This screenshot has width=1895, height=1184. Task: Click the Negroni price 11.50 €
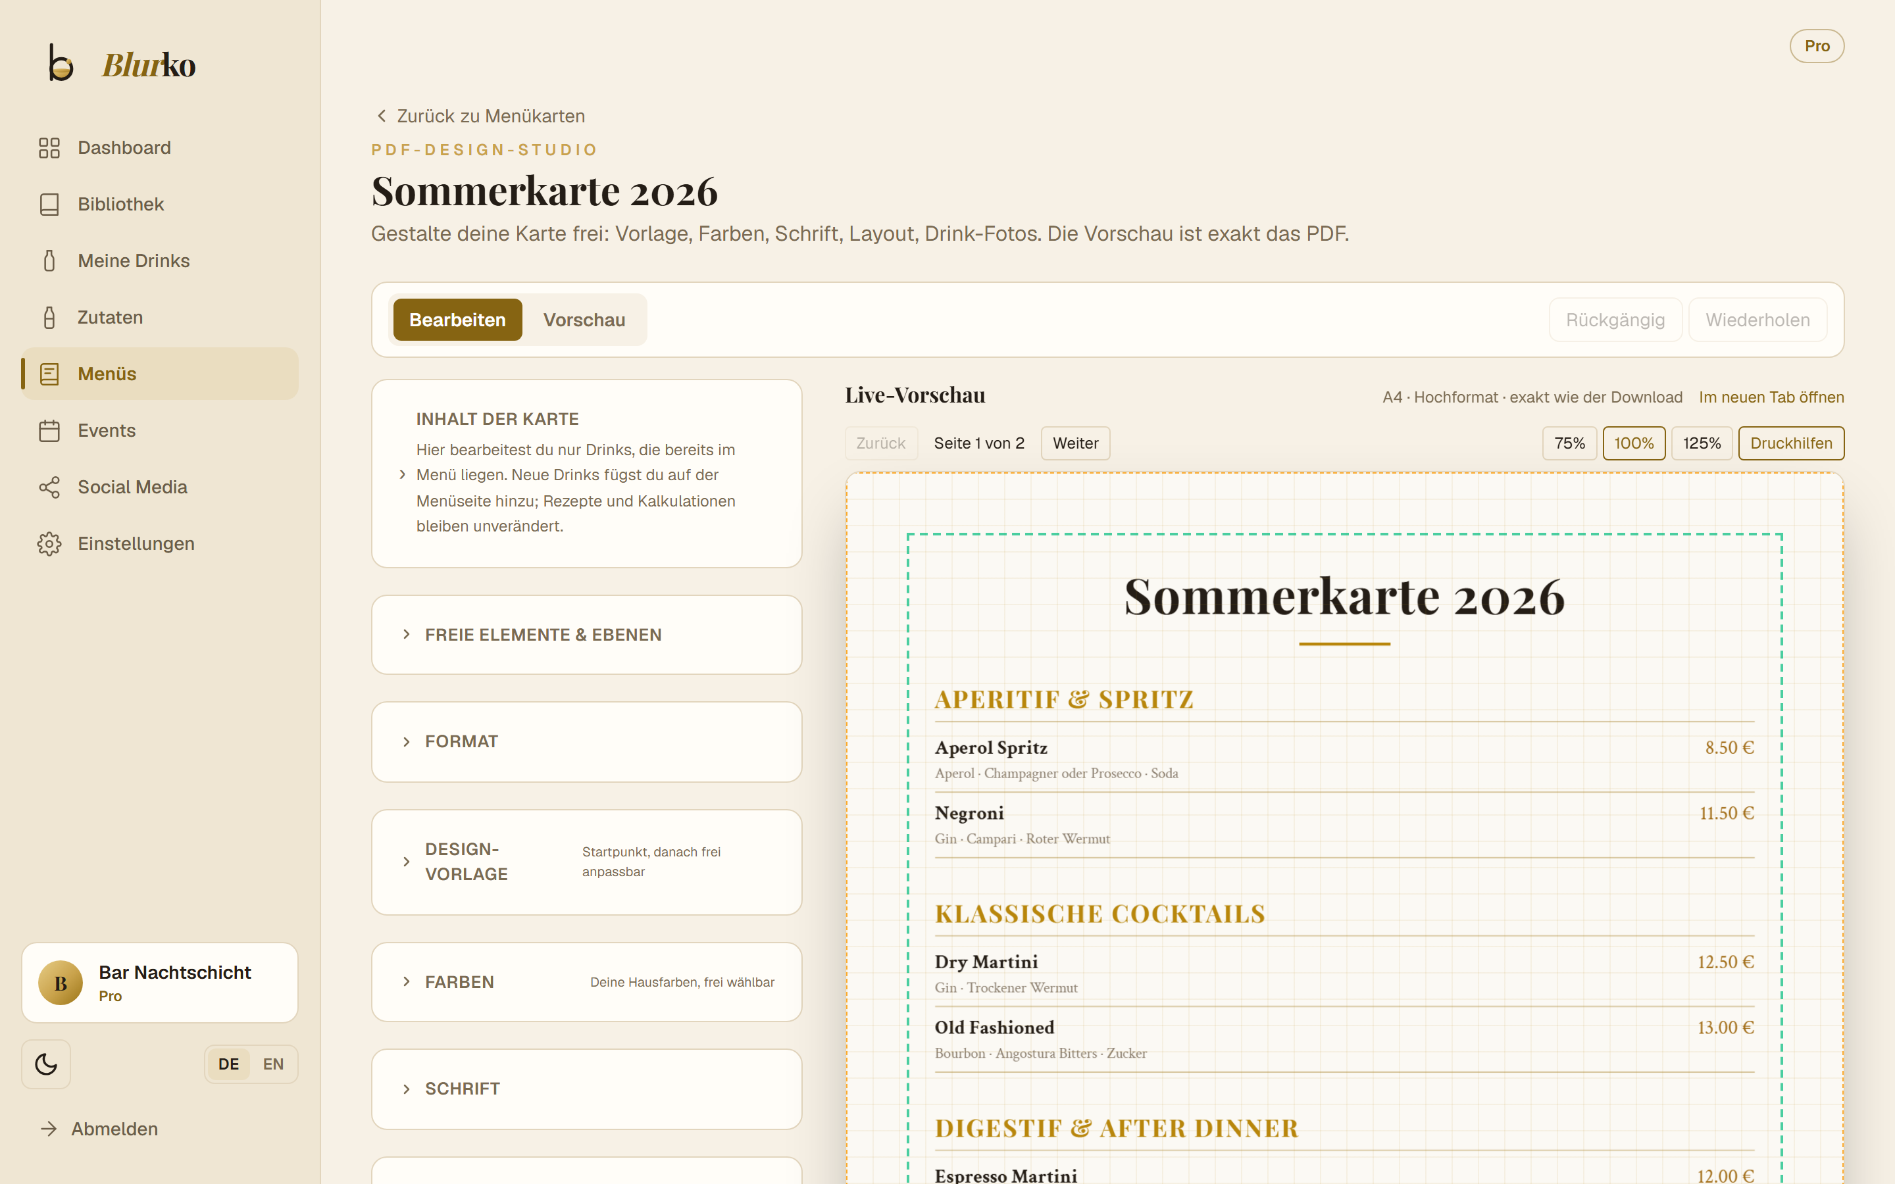click(1726, 814)
